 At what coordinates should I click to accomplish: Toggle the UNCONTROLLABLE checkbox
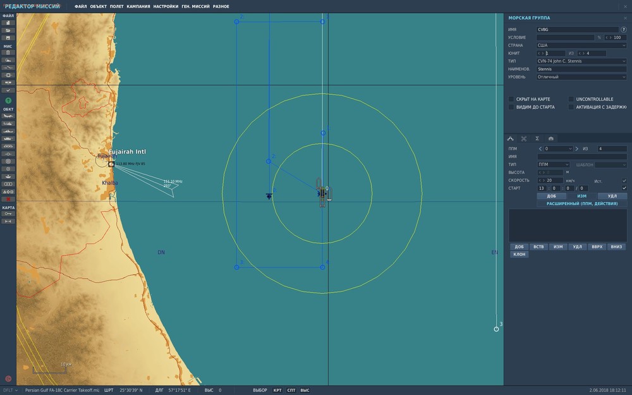point(571,99)
